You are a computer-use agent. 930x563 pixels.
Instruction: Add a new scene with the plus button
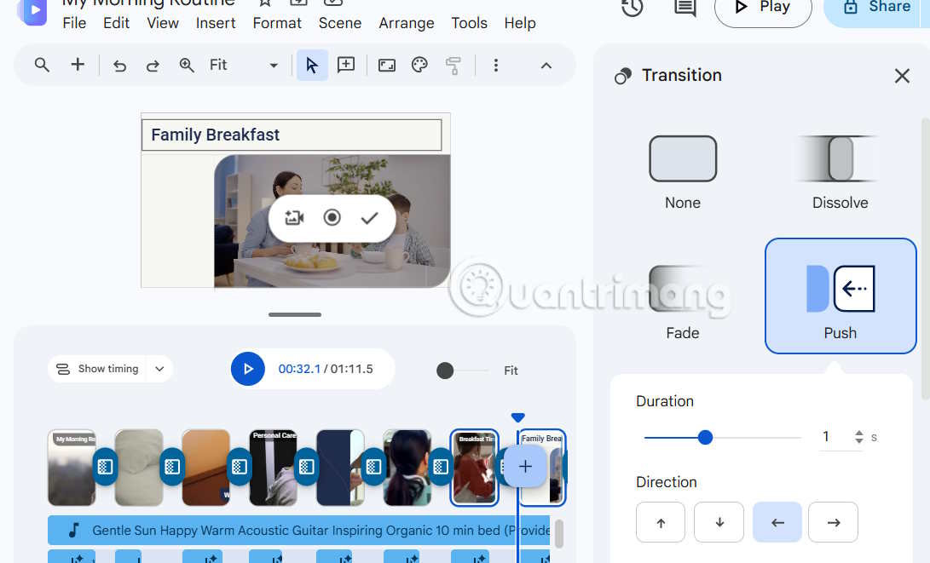pyautogui.click(x=525, y=467)
